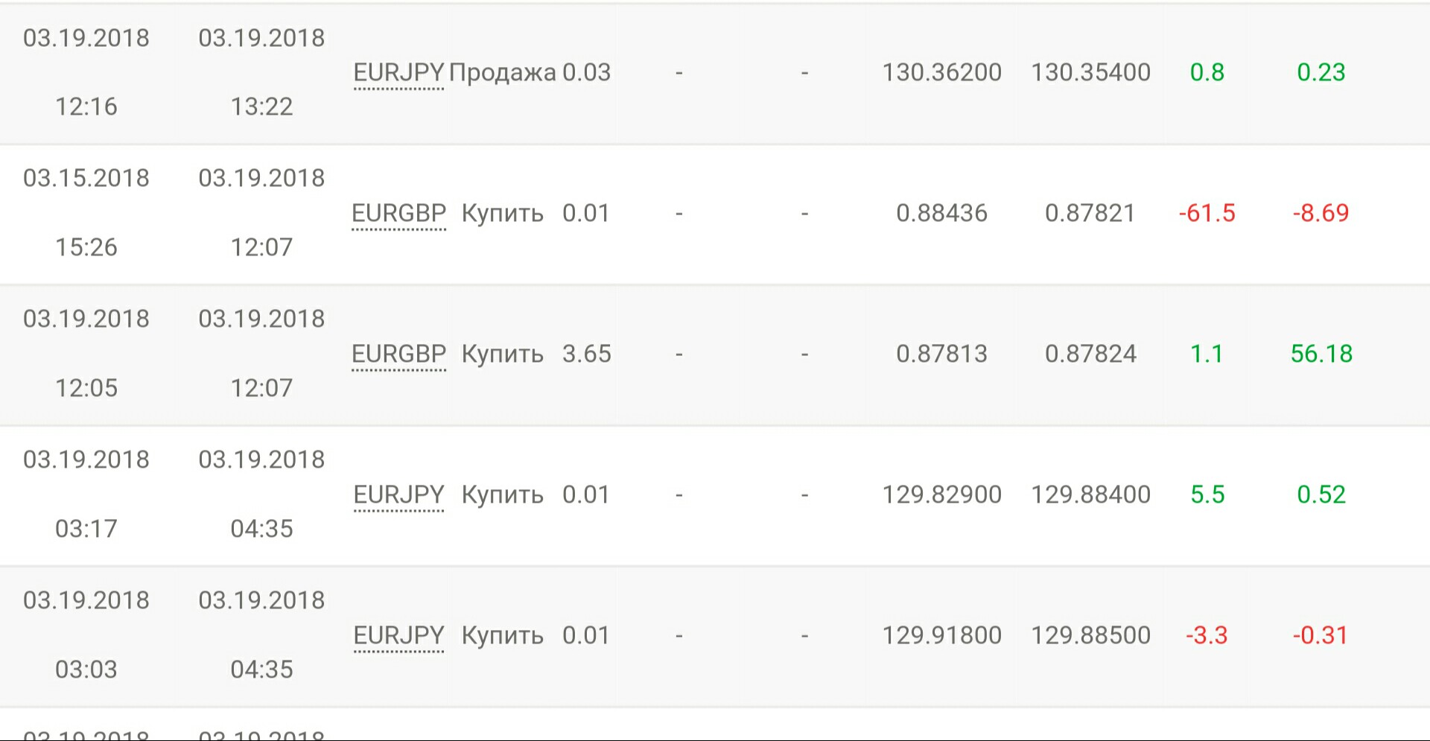Click the open date 03.15.2018

pos(86,178)
